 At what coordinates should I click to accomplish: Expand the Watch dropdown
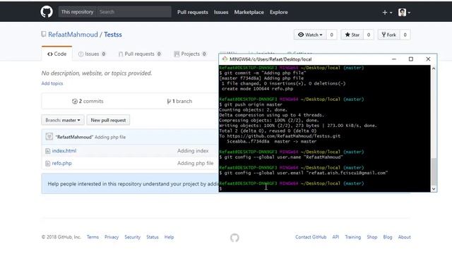[310, 35]
